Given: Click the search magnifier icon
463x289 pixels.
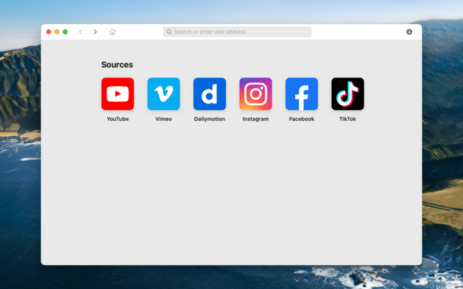Looking at the screenshot, I should click(x=169, y=32).
